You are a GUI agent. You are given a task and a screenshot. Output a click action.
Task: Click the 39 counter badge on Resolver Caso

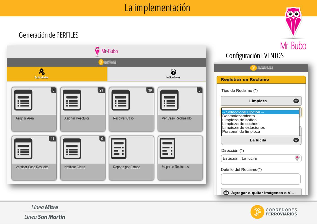tap(150, 90)
